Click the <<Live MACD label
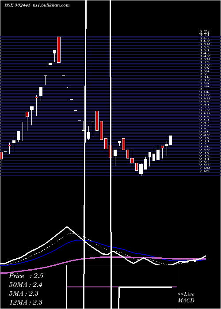The image size is (221, 309). [x=186, y=298]
